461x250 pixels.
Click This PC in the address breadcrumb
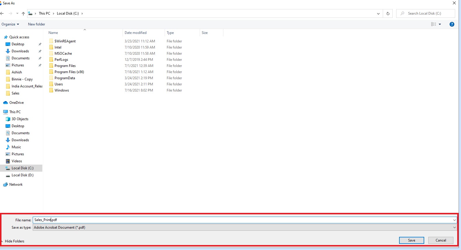pos(44,13)
